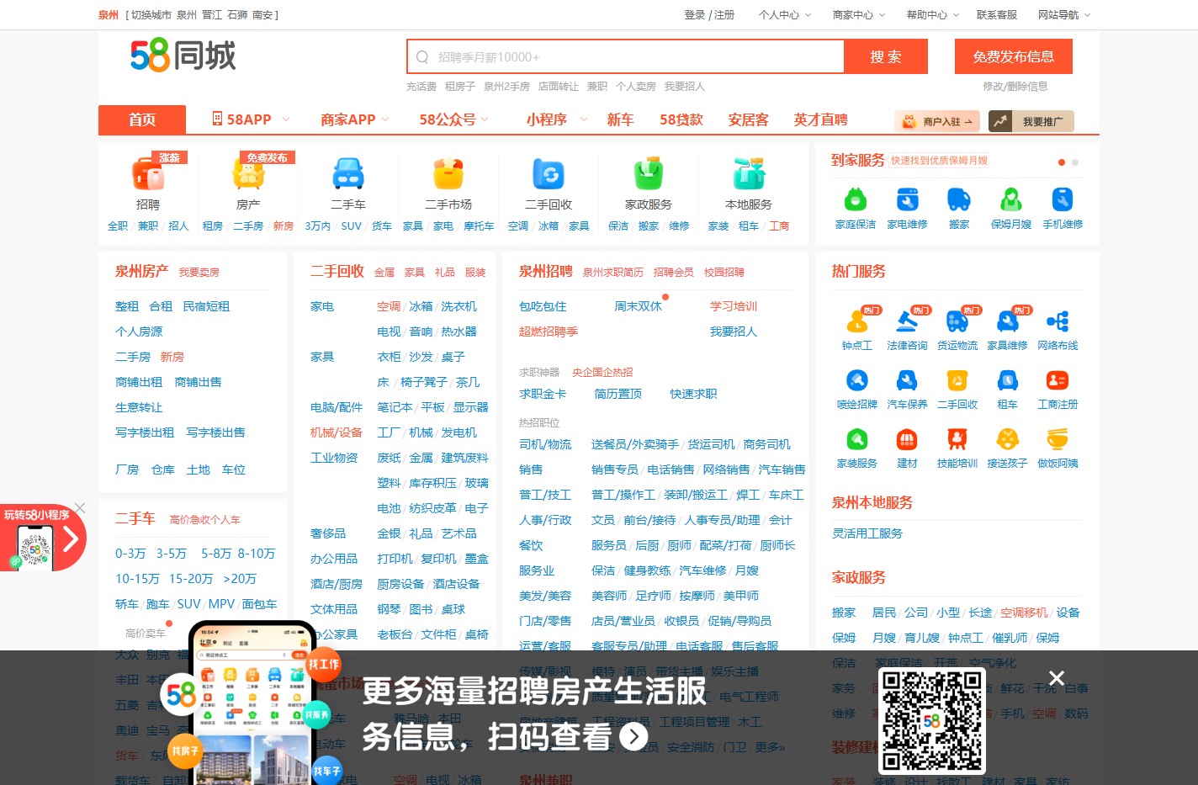Go to the 新车 navigation tab
Viewport: 1198px width, 785px height.
(621, 119)
